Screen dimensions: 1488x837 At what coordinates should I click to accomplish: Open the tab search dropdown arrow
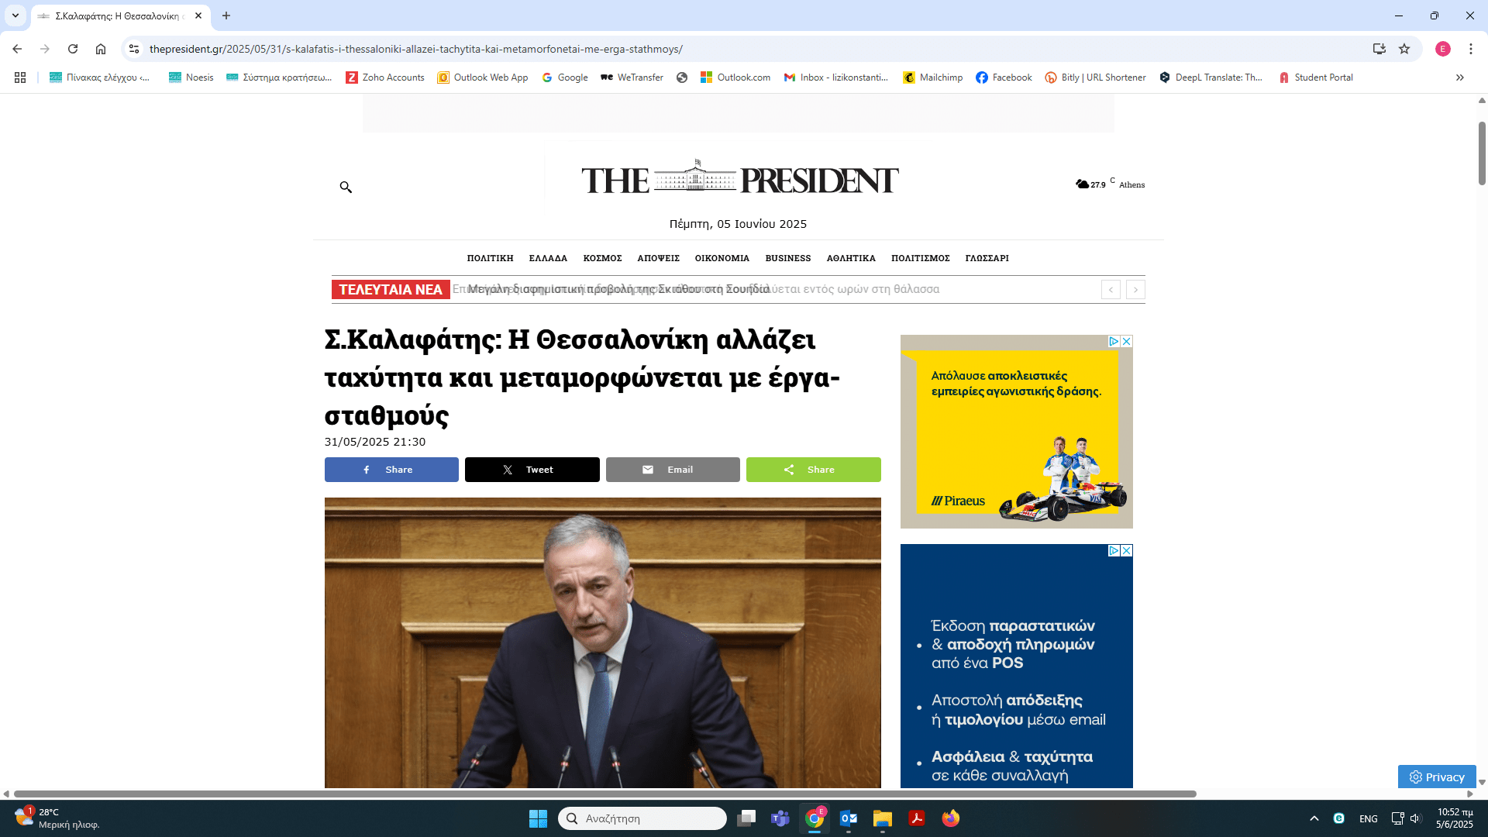(15, 15)
